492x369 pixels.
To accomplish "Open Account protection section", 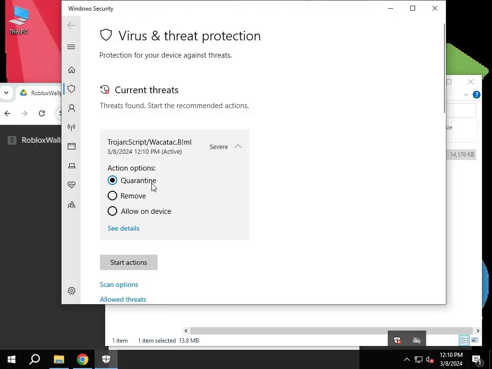I will (72, 108).
